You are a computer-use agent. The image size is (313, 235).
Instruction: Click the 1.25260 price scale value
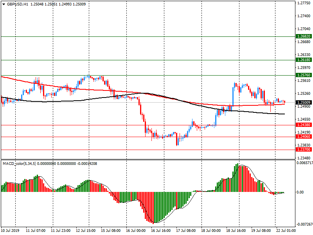click(304, 94)
